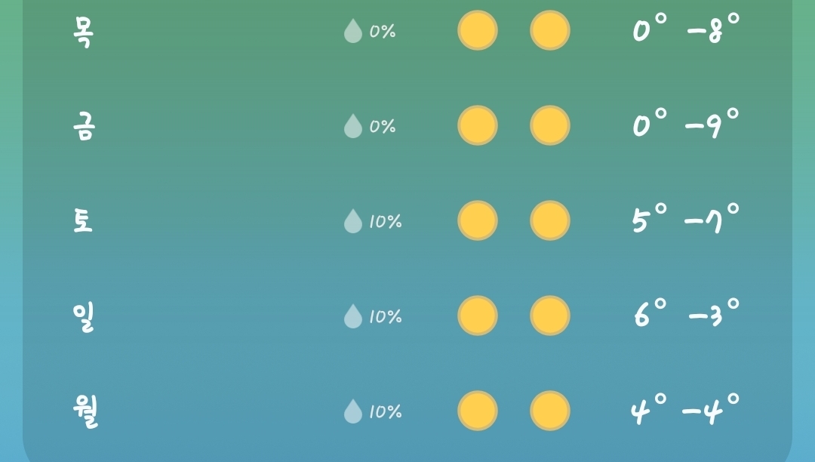Click the raindrop icon in the 토 row

tap(352, 221)
